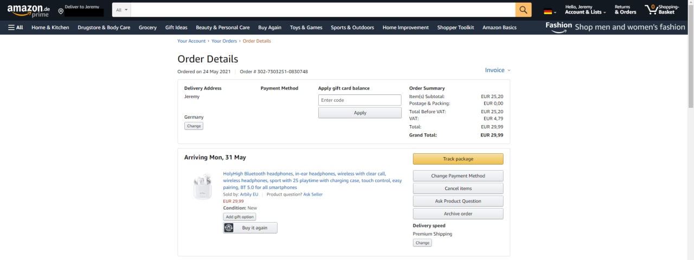This screenshot has height=260, width=694.
Task: Click the Track package button
Action: point(458,159)
